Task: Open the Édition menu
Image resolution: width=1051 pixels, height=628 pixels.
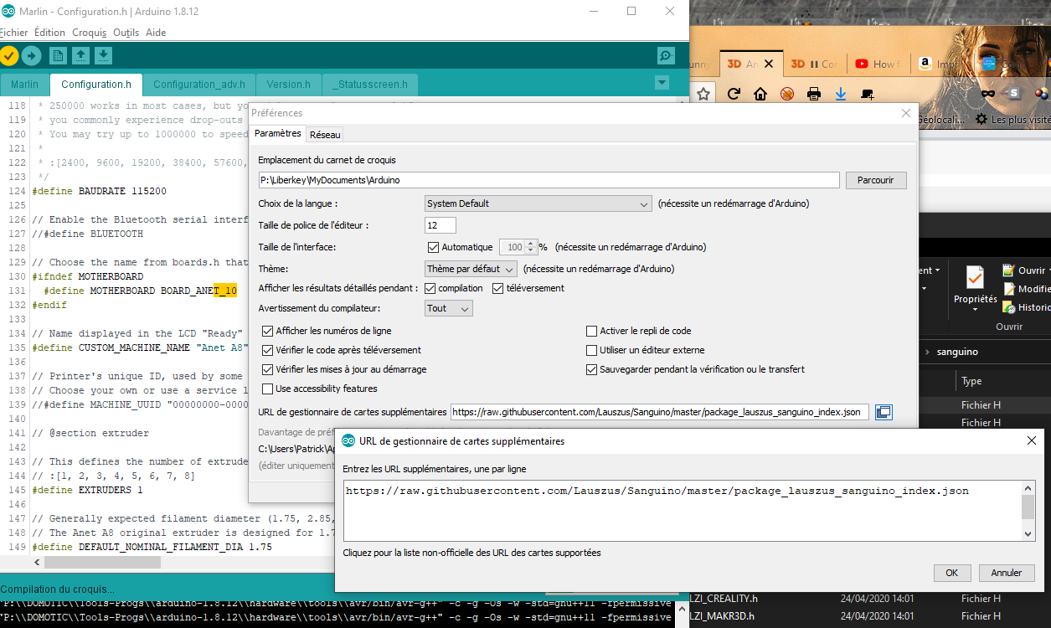Action: (49, 33)
